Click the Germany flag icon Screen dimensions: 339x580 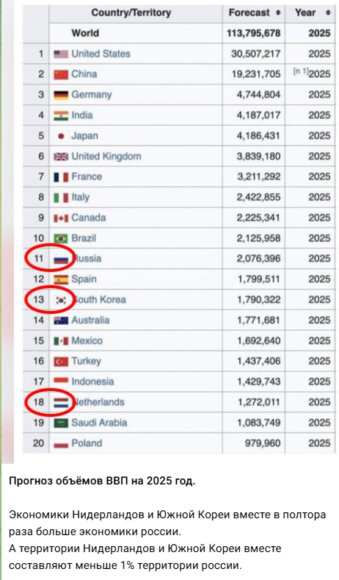point(61,95)
